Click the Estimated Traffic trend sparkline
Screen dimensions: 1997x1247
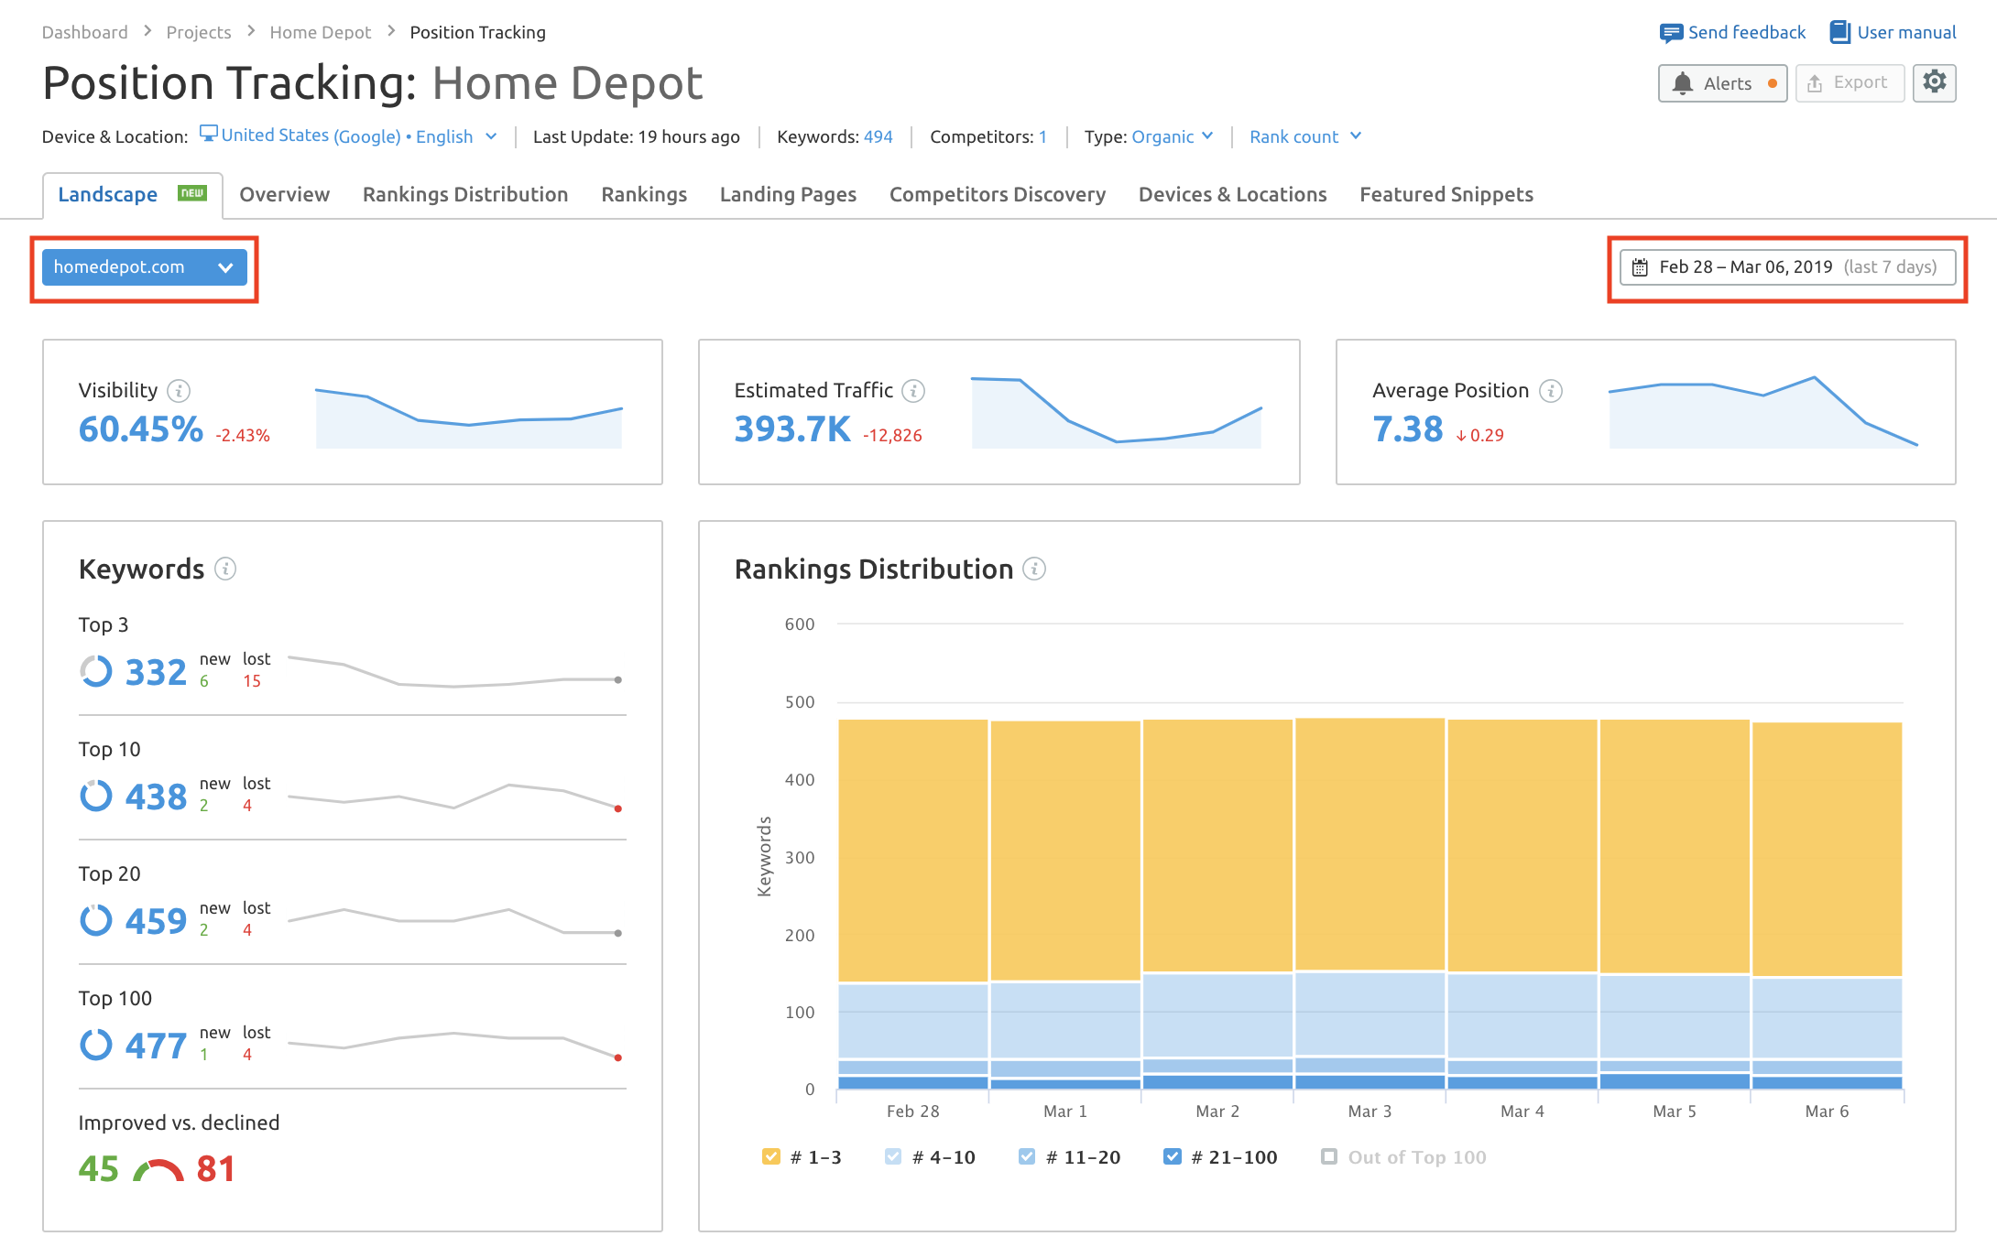click(1117, 412)
